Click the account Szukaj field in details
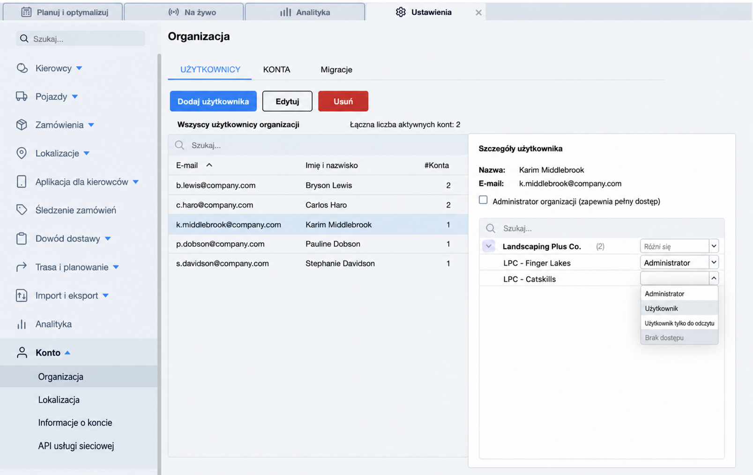Viewport: 753px width, 475px height. coord(602,228)
